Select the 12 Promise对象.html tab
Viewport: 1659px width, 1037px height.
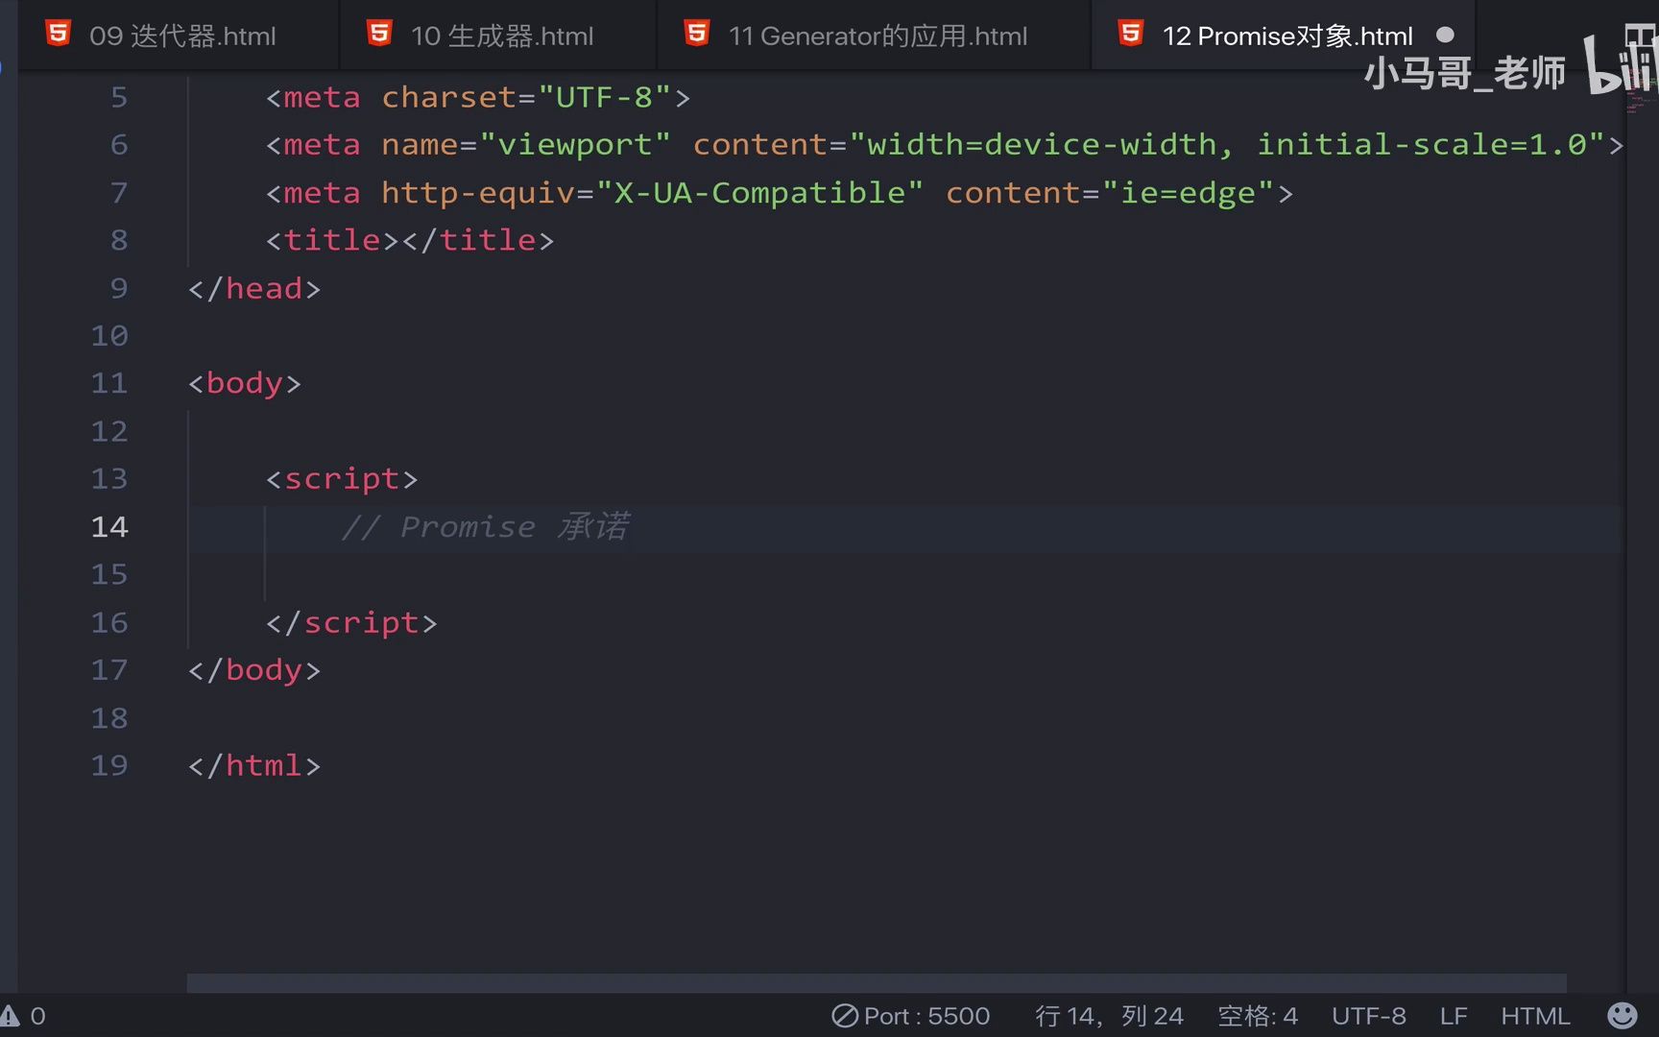[x=1283, y=36]
